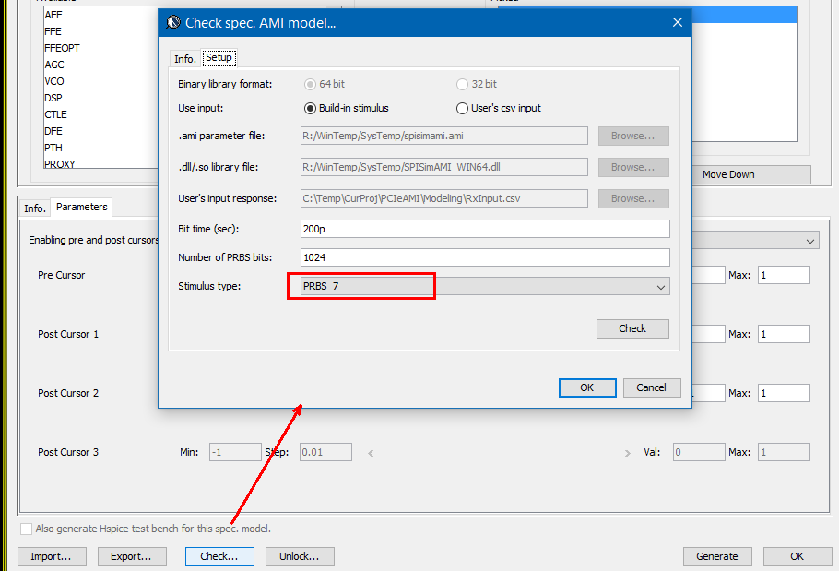Image resolution: width=839 pixels, height=571 pixels.
Task: Select User's csv input radio option
Action: click(x=463, y=108)
